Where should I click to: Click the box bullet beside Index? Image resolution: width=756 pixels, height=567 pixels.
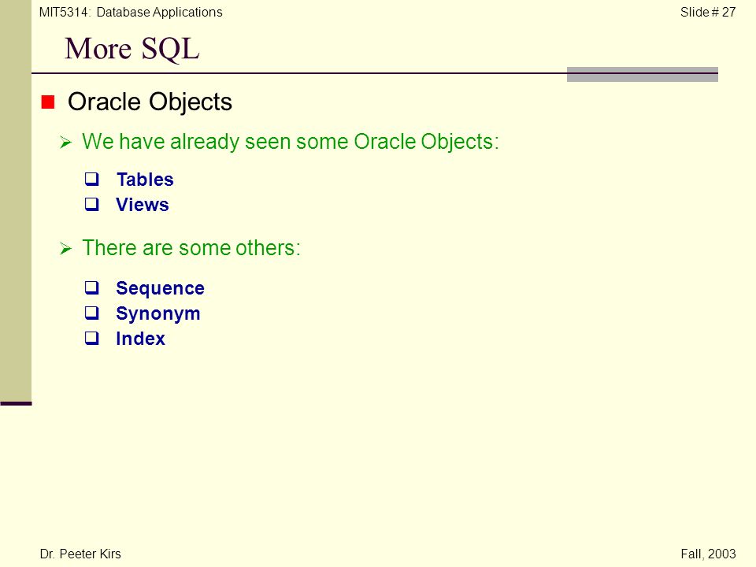(x=92, y=338)
